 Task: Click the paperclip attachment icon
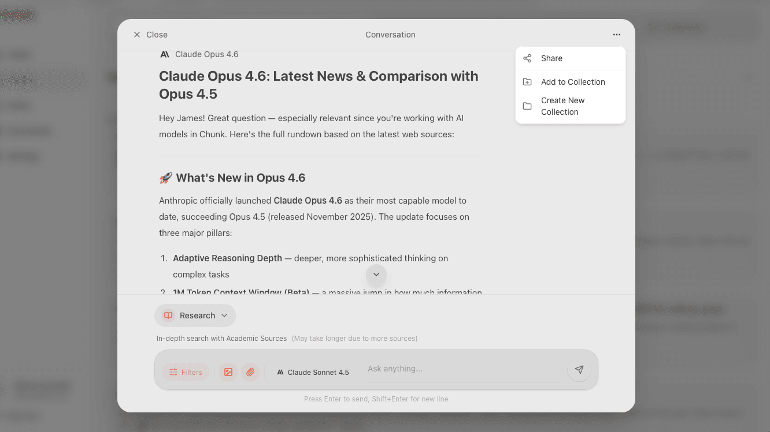tap(250, 372)
